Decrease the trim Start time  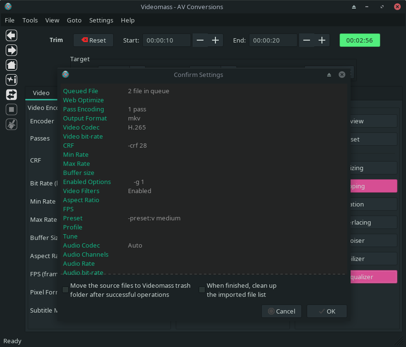tap(200, 40)
